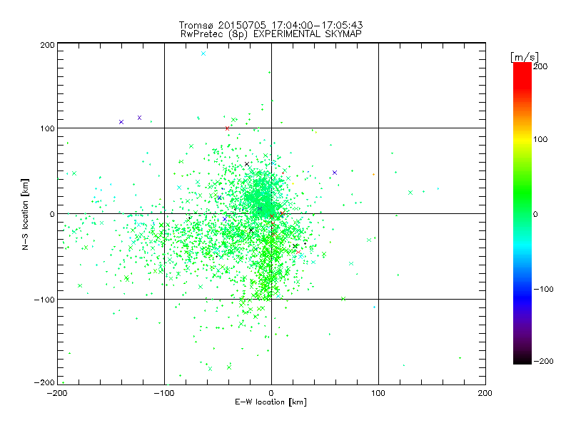Image resolution: width=571 pixels, height=428 pixels.
Task: Click the '-100' tick label on the E-W axis
Action: pyautogui.click(x=164, y=393)
